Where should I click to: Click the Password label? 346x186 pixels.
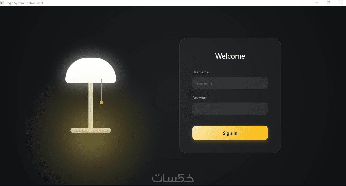pyautogui.click(x=200, y=98)
